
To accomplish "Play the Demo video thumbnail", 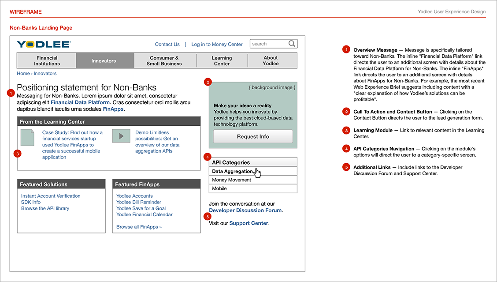I will coord(121,136).
